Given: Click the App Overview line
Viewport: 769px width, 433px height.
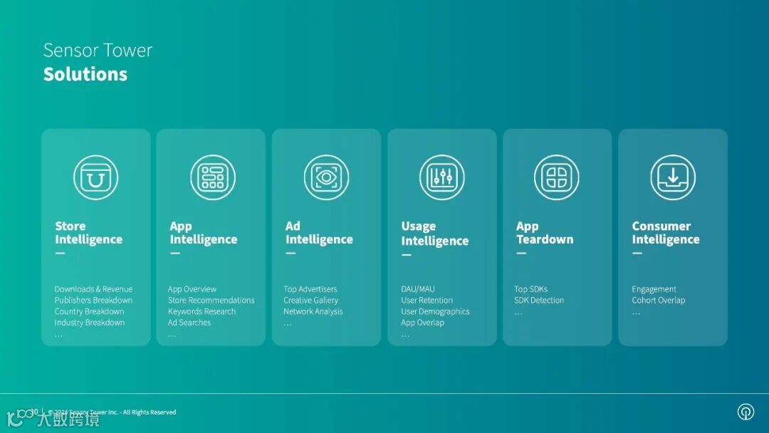Looking at the screenshot, I should tap(192, 289).
